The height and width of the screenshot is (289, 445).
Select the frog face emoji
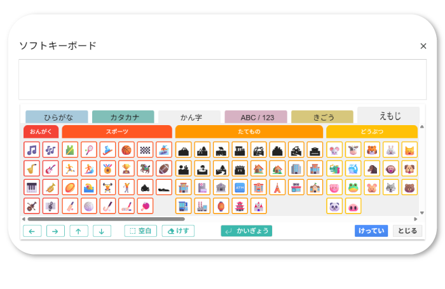(x=353, y=187)
